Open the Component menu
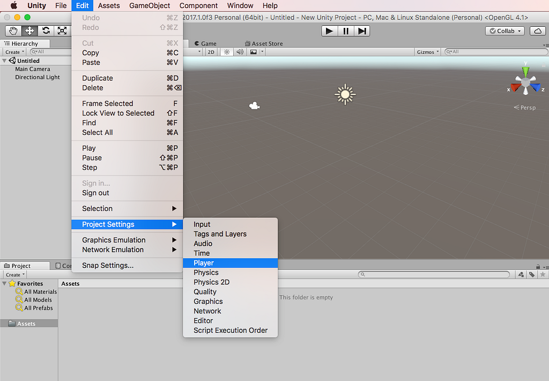This screenshot has width=549, height=381. coord(198,5)
